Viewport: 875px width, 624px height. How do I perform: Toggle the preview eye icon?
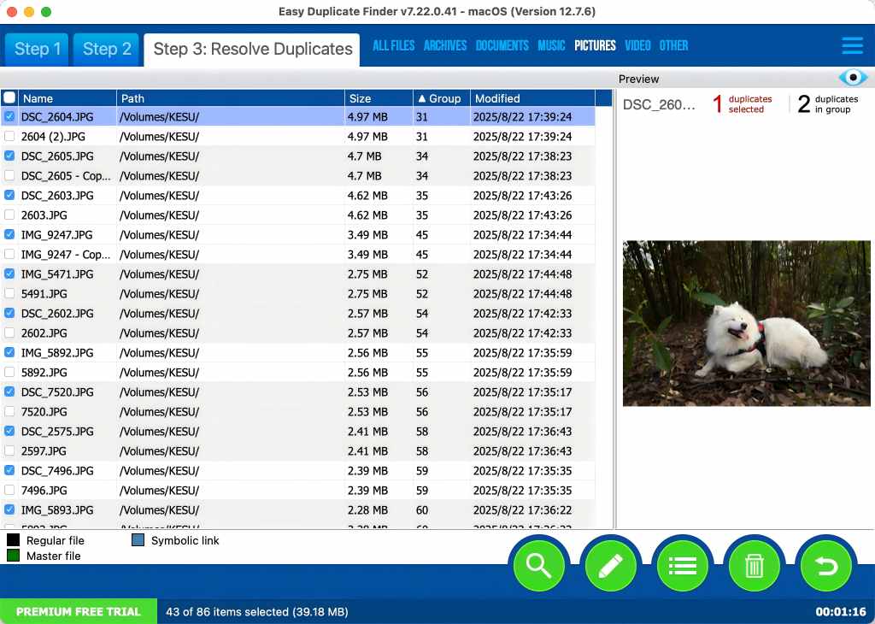[852, 77]
